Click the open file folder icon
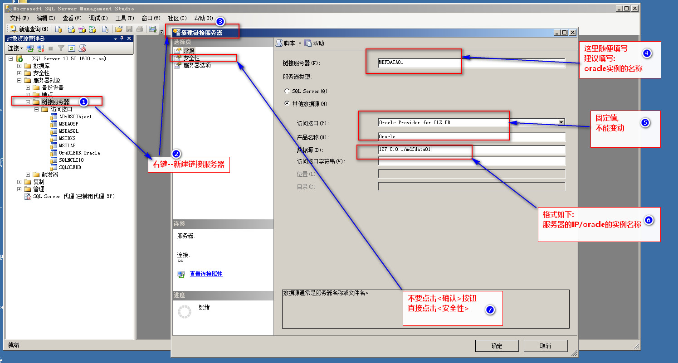The width and height of the screenshot is (678, 363). coord(118,29)
